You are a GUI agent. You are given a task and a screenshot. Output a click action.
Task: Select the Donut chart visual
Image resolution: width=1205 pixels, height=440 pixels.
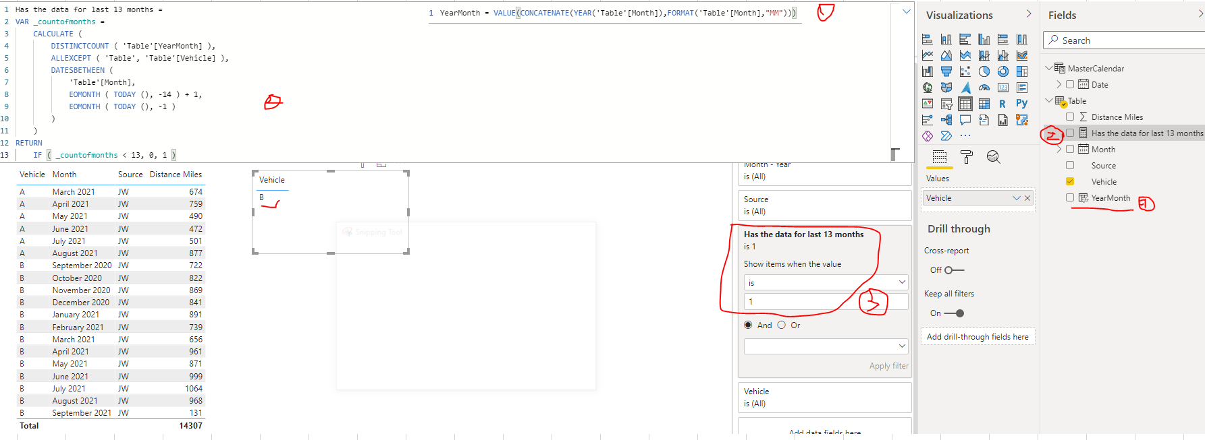(1003, 71)
